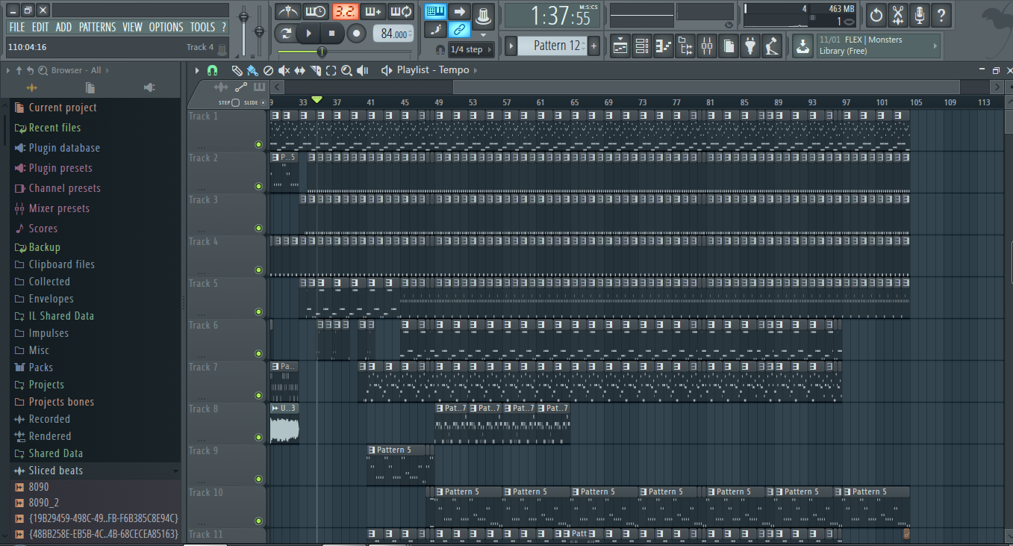Open the Mixer icon
This screenshot has height=546, width=1013.
(x=706, y=46)
